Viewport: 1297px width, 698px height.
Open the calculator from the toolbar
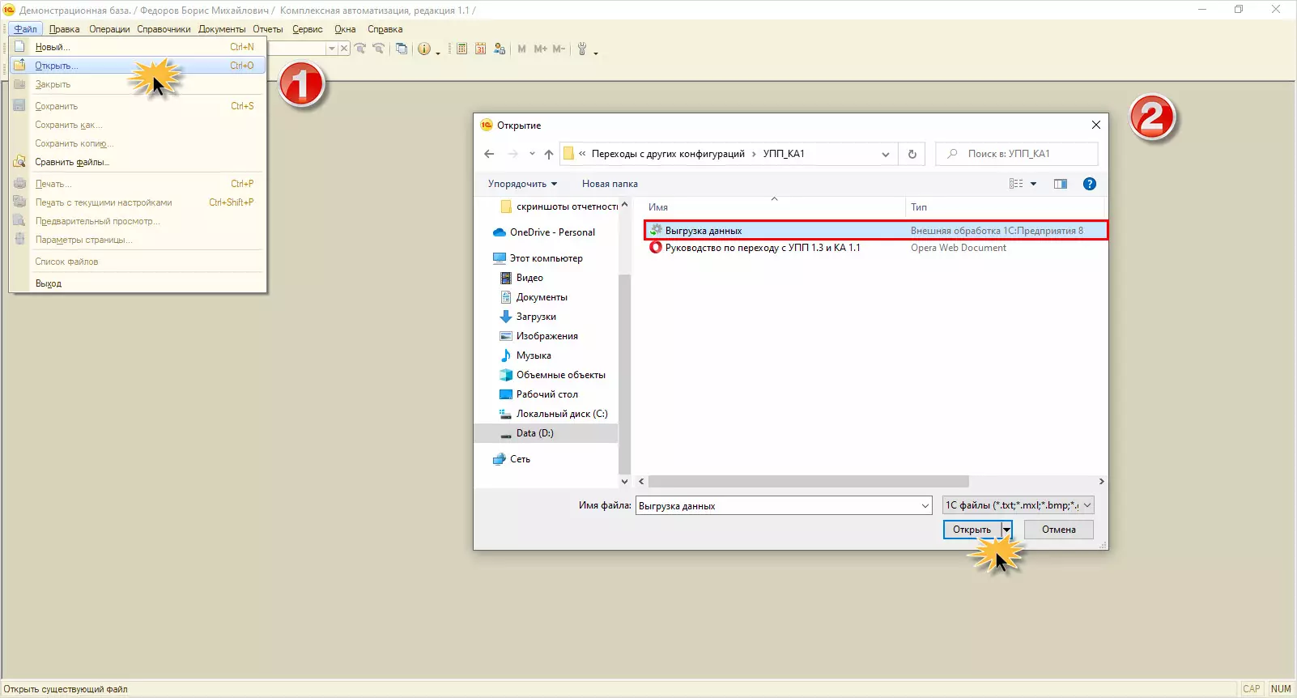(x=461, y=49)
